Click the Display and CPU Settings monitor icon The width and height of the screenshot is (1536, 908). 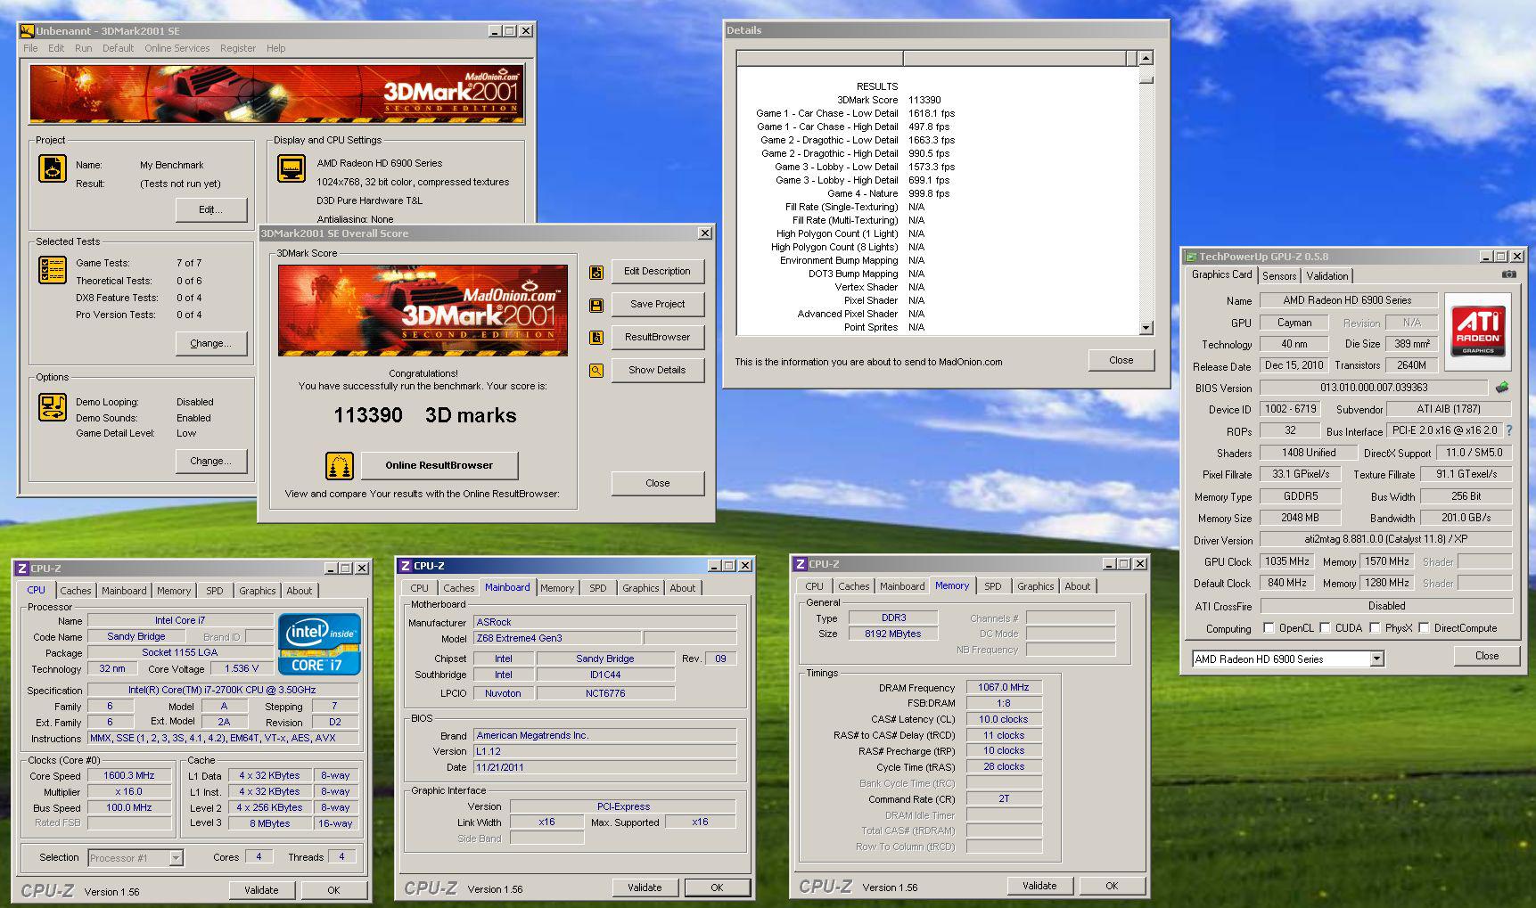point(292,168)
